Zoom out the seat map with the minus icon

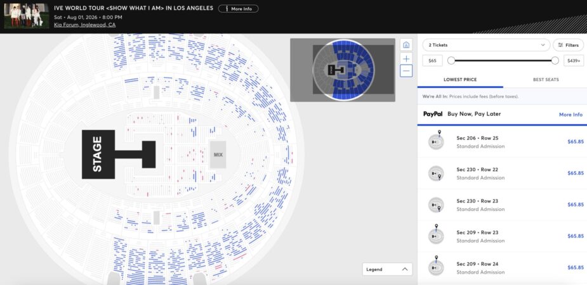406,71
